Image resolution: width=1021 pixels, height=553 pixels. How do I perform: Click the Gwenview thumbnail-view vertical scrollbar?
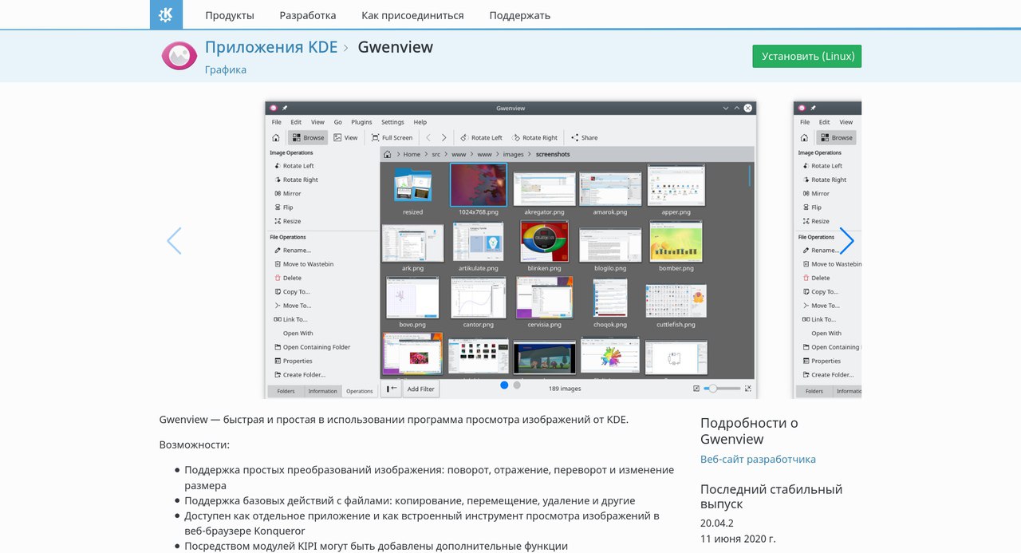[750, 174]
